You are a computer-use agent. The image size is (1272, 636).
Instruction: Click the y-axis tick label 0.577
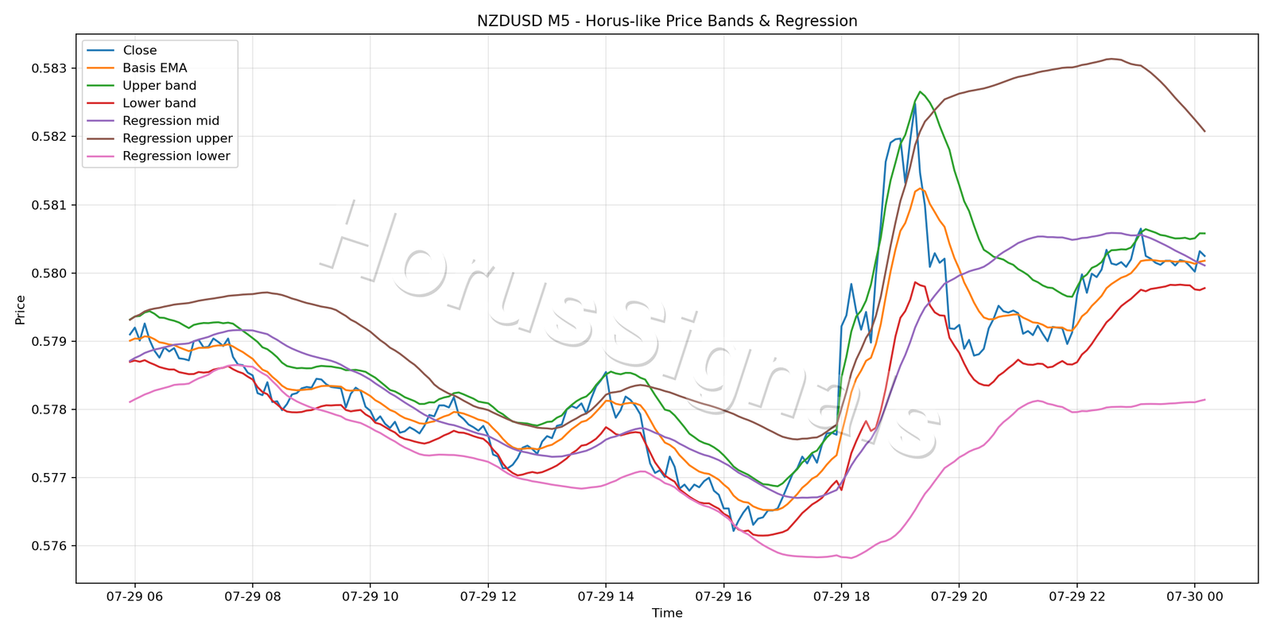(x=48, y=478)
